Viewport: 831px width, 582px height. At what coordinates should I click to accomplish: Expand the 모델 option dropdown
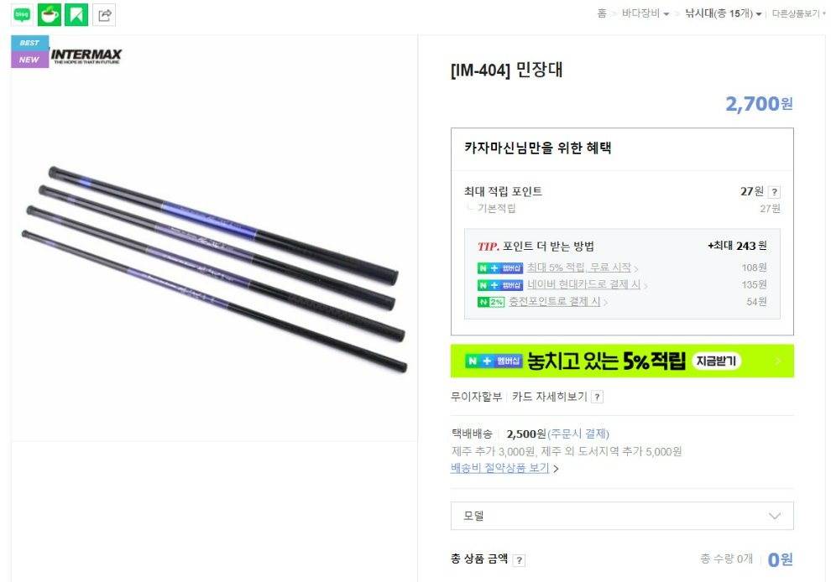(x=622, y=516)
